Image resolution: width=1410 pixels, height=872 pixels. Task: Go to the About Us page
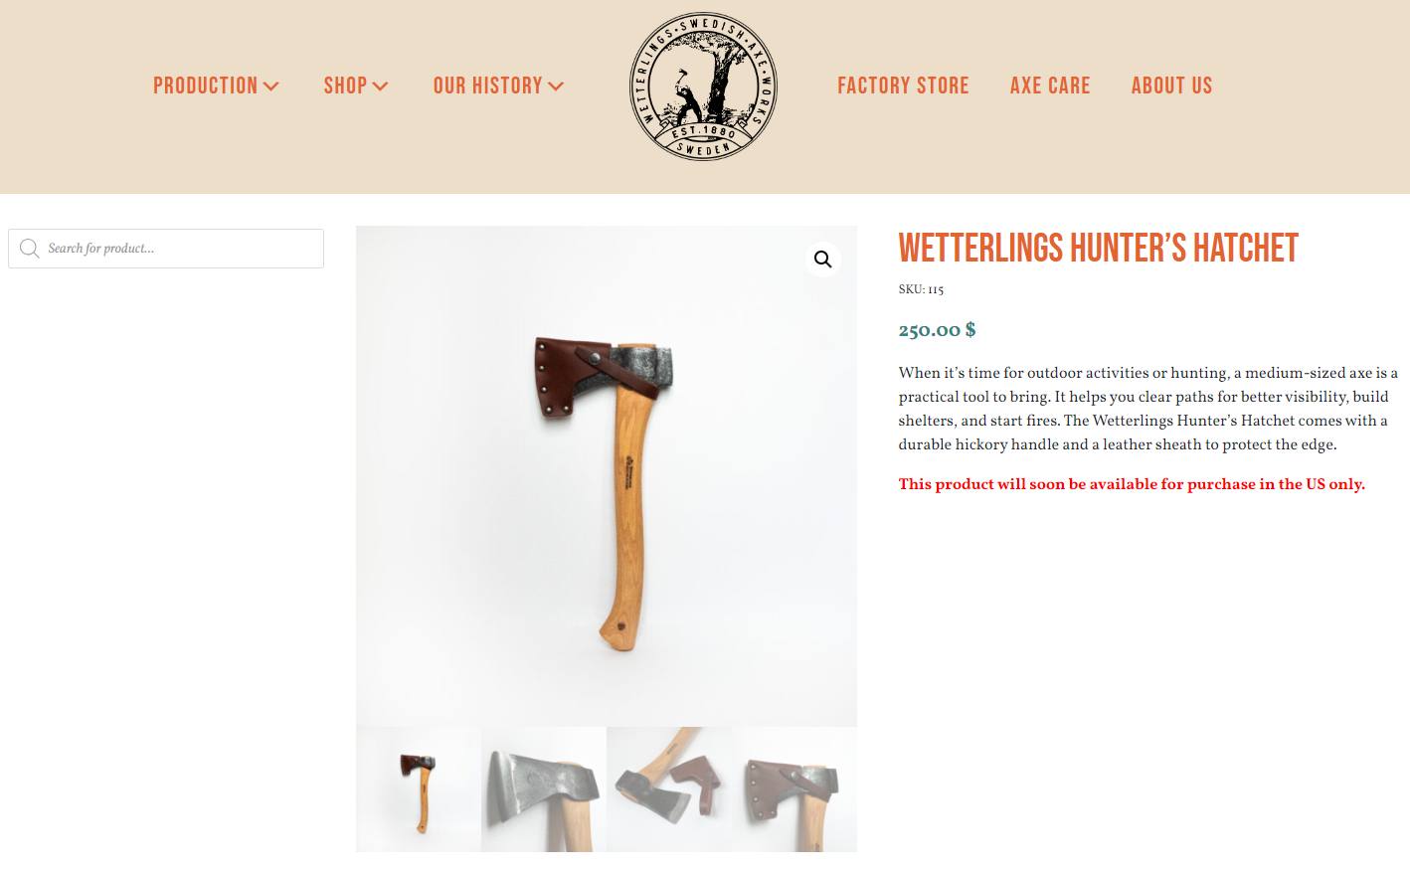[x=1171, y=86]
